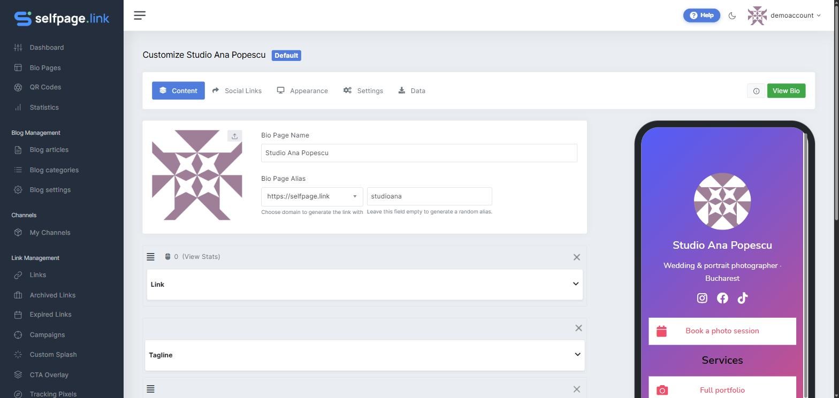The image size is (839, 398).
Task: Switch to the Content tab
Action: 178,91
